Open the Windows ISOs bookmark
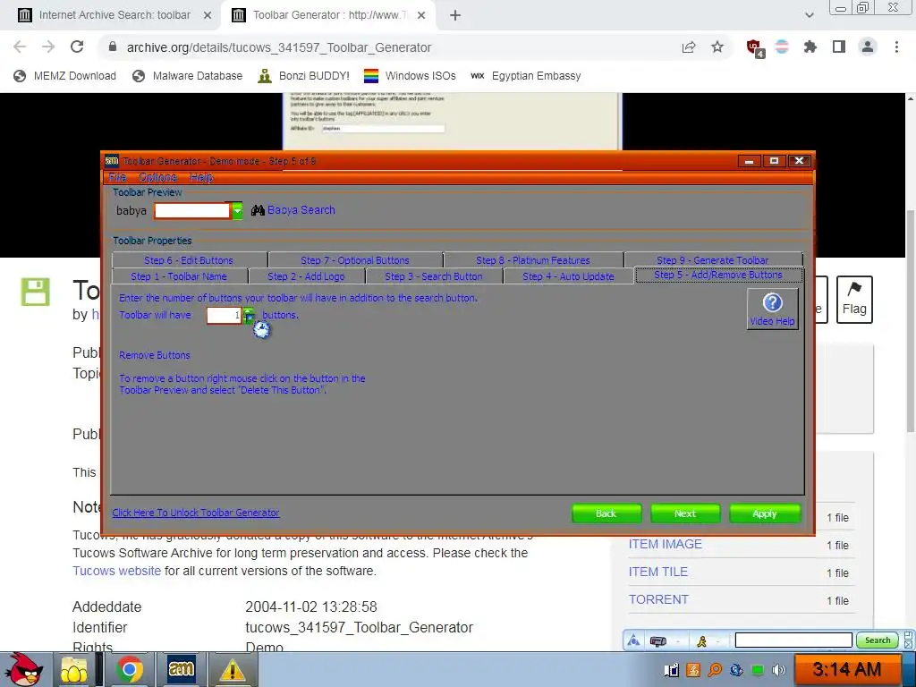Image resolution: width=916 pixels, height=687 pixels. 410,76
